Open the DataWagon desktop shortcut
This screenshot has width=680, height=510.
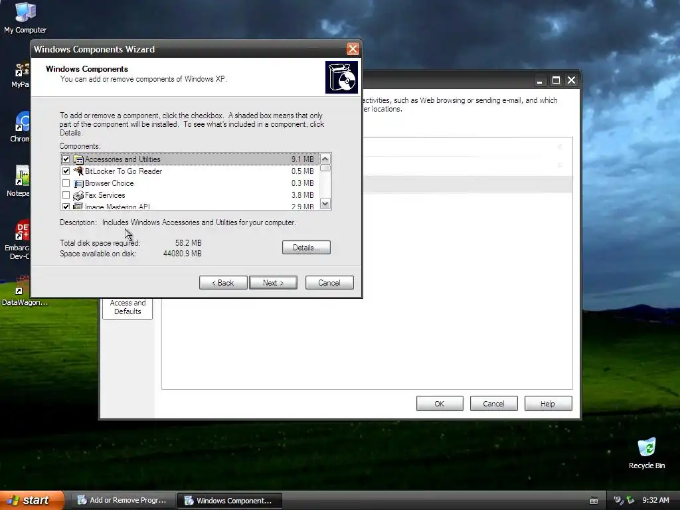click(24, 291)
